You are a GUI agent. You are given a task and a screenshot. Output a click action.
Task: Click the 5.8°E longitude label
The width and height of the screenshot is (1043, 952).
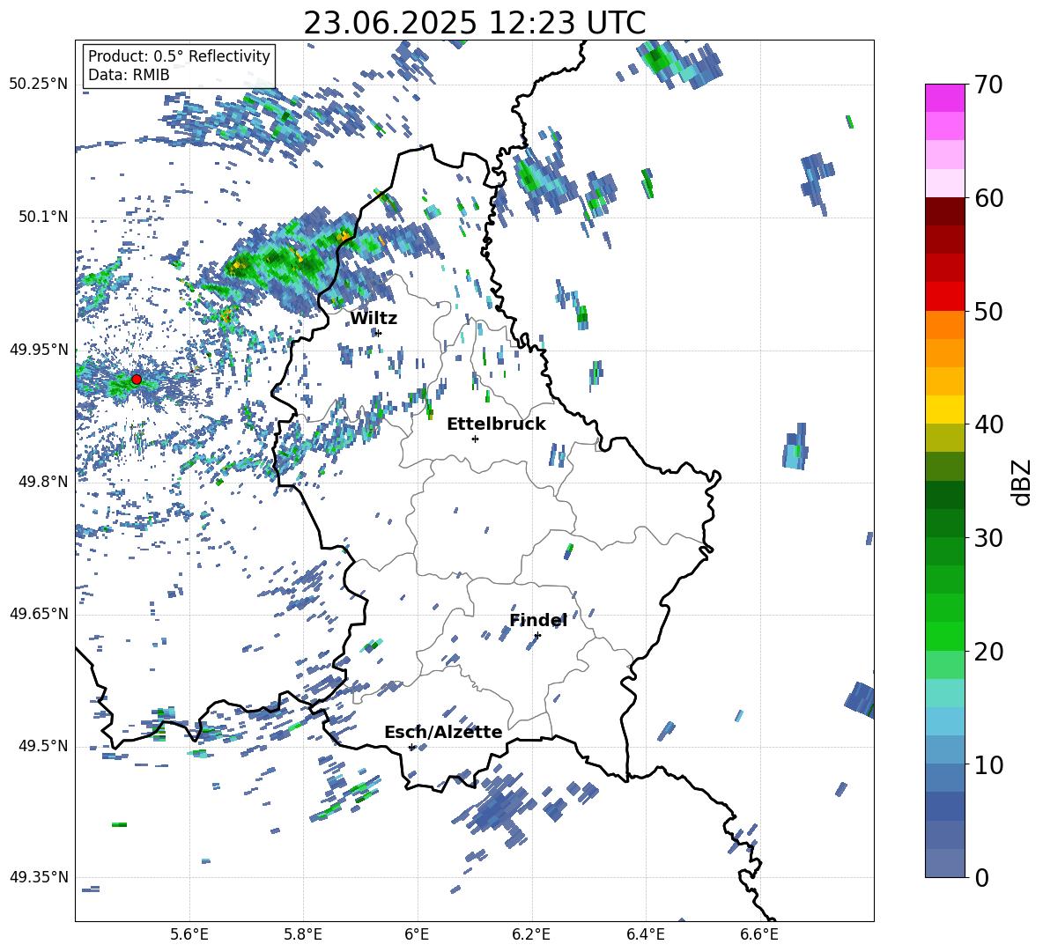303,934
